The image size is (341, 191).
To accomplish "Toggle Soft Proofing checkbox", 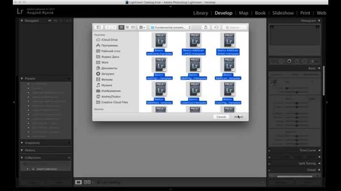I will coord(99,182).
